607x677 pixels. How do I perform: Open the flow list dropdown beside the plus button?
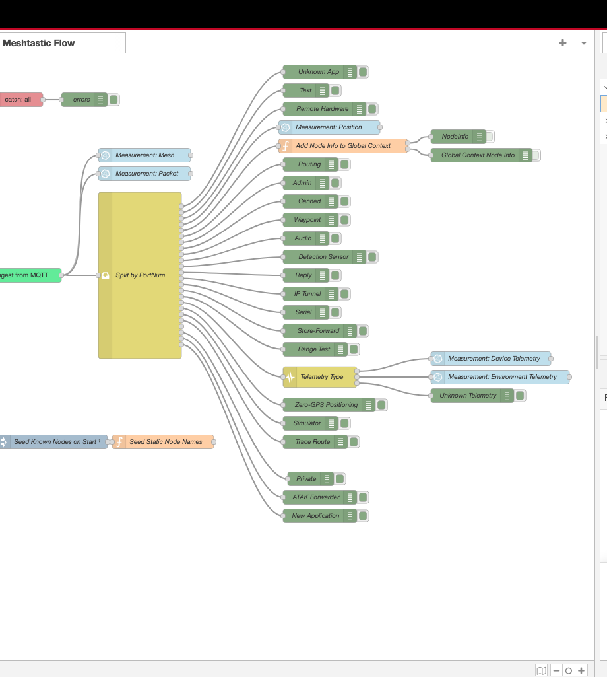tap(583, 42)
